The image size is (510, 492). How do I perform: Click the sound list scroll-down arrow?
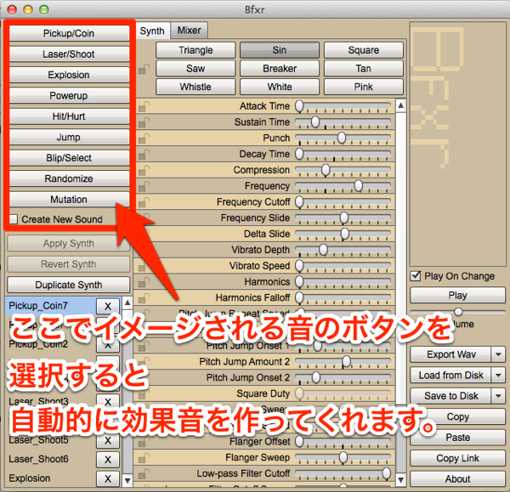tap(127, 480)
